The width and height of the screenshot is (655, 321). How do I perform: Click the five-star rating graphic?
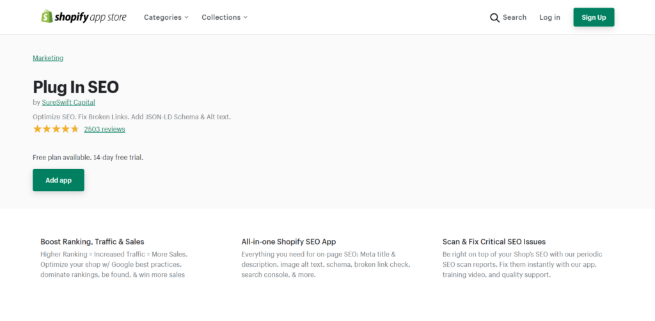(x=56, y=129)
